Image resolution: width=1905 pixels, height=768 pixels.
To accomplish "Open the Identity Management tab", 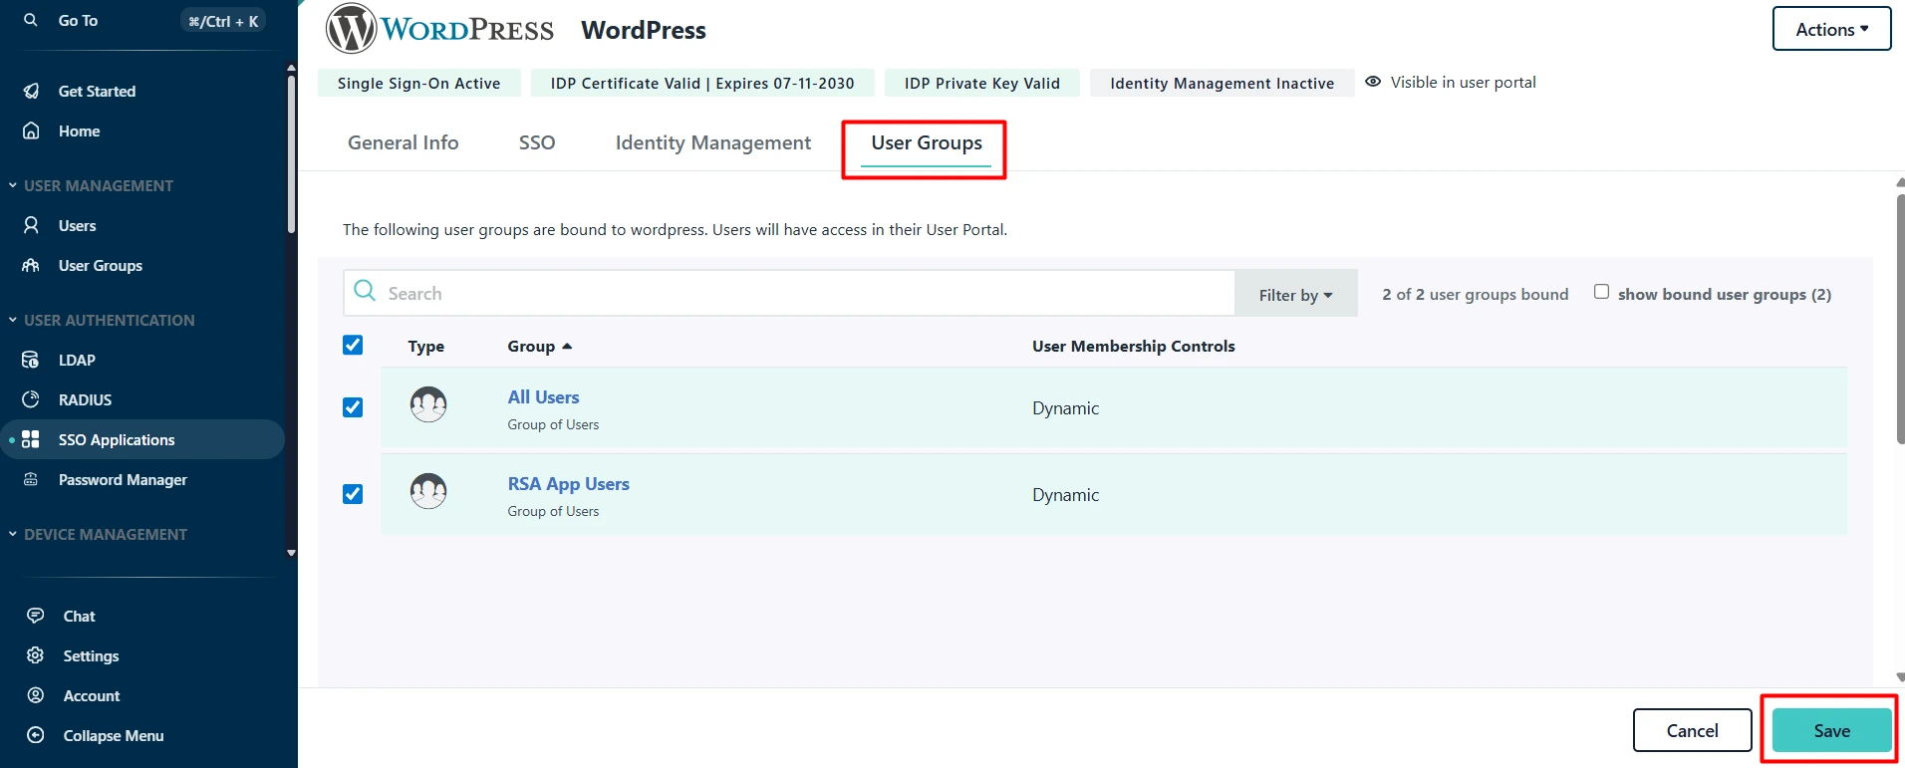I will [x=713, y=142].
